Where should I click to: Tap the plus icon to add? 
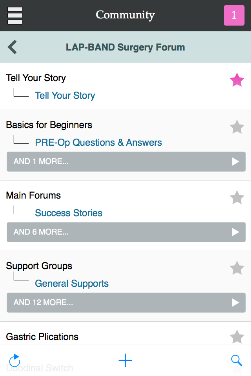point(125,360)
